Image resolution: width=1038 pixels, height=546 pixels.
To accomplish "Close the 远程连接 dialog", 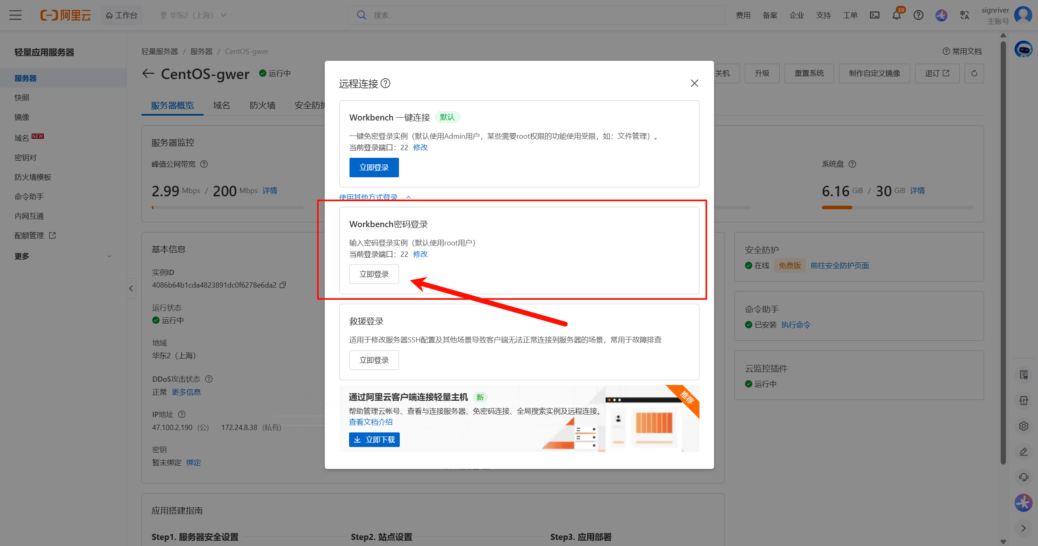I will (x=694, y=83).
